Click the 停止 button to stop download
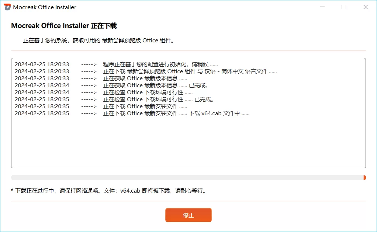Image resolution: width=377 pixels, height=232 pixels. (x=188, y=215)
